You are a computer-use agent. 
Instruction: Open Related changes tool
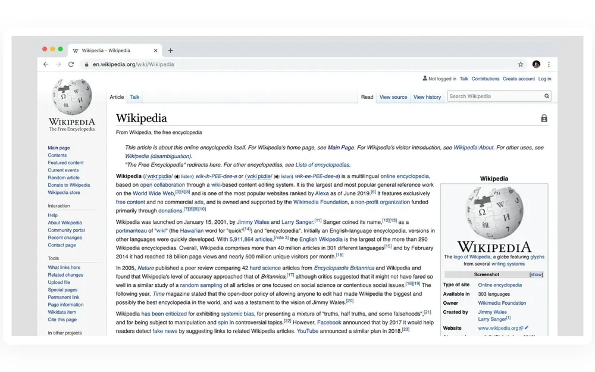[x=65, y=275]
